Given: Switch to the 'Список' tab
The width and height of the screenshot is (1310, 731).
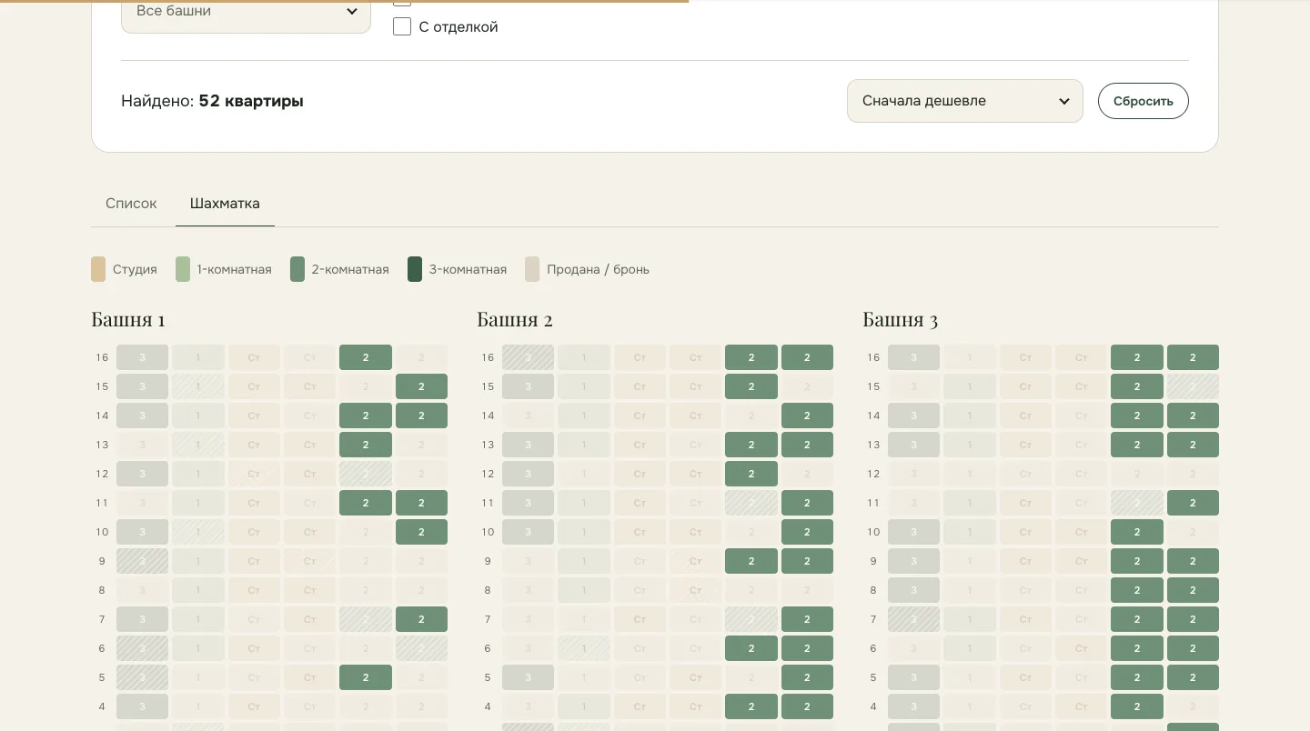Looking at the screenshot, I should pyautogui.click(x=131, y=204).
